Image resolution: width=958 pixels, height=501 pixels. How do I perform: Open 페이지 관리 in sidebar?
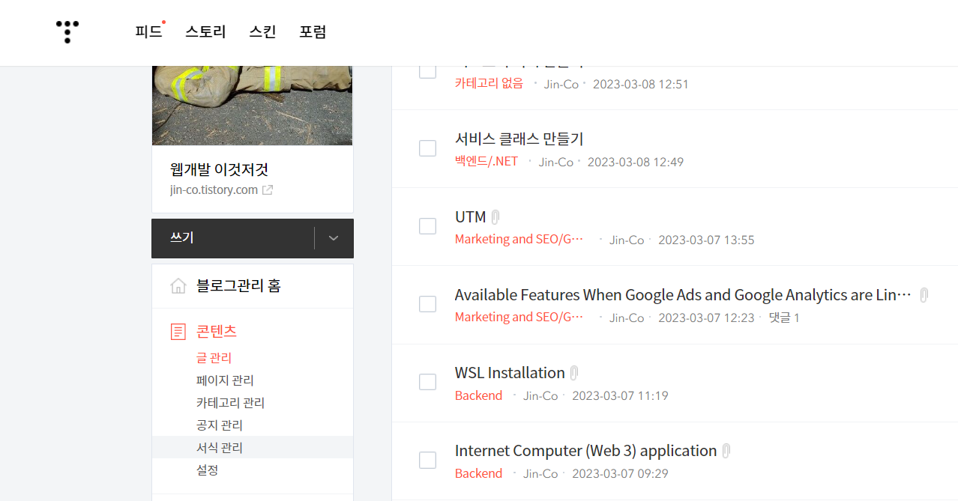tap(225, 380)
